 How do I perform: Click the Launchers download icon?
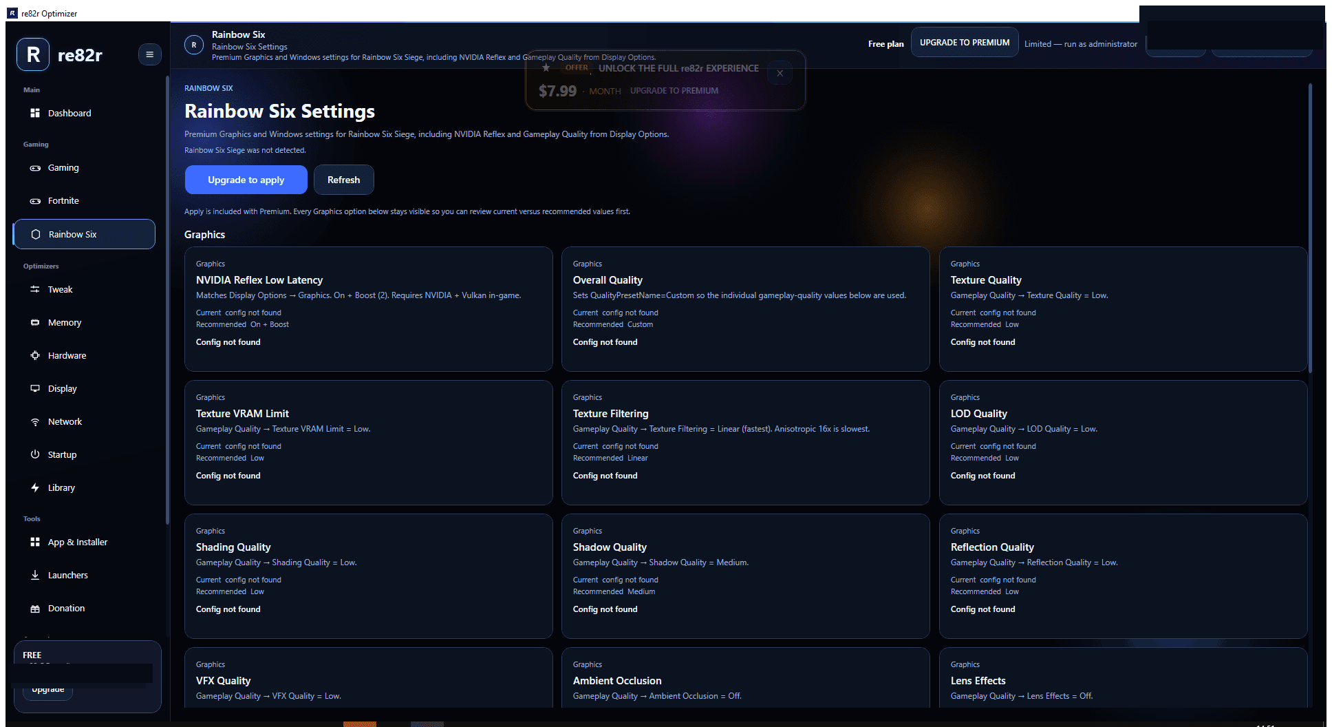pyautogui.click(x=35, y=575)
